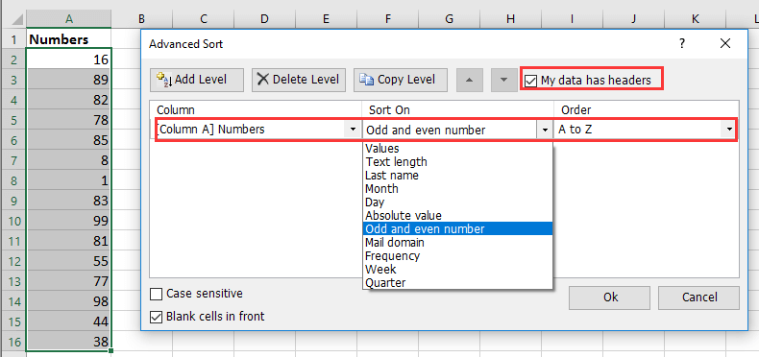Toggle Blank cells in front checkbox
Viewport: 759px width, 357px height.
[x=156, y=317]
